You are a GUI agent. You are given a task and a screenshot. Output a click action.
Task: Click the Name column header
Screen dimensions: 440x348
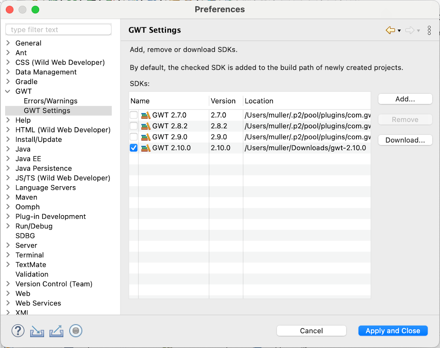169,101
